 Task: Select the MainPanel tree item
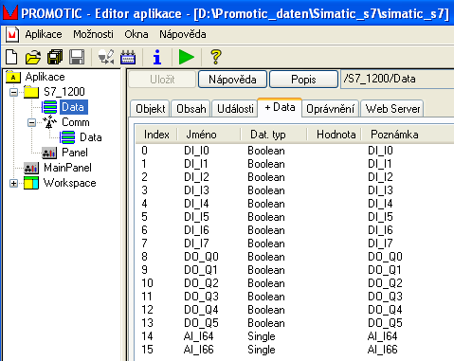point(67,168)
